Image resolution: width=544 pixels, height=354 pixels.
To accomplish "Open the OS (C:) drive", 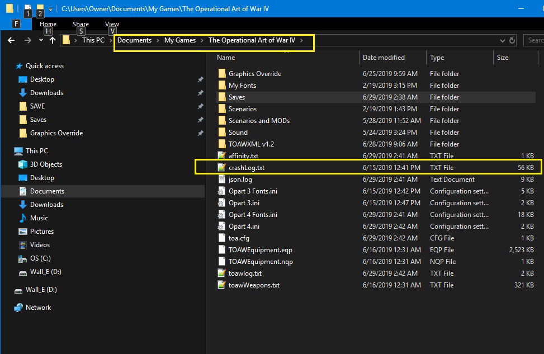I will [x=40, y=258].
